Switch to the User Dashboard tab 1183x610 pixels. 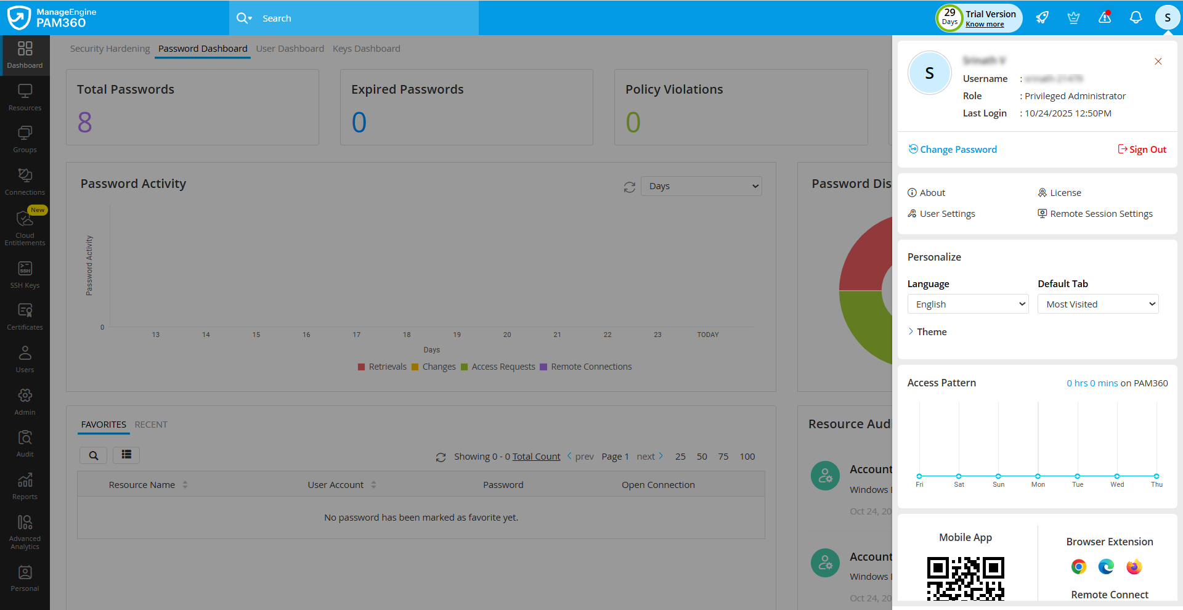tap(290, 48)
